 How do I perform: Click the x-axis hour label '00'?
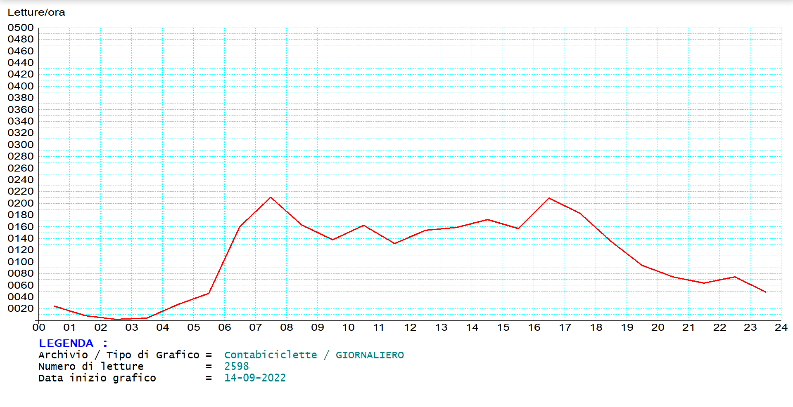pos(39,327)
